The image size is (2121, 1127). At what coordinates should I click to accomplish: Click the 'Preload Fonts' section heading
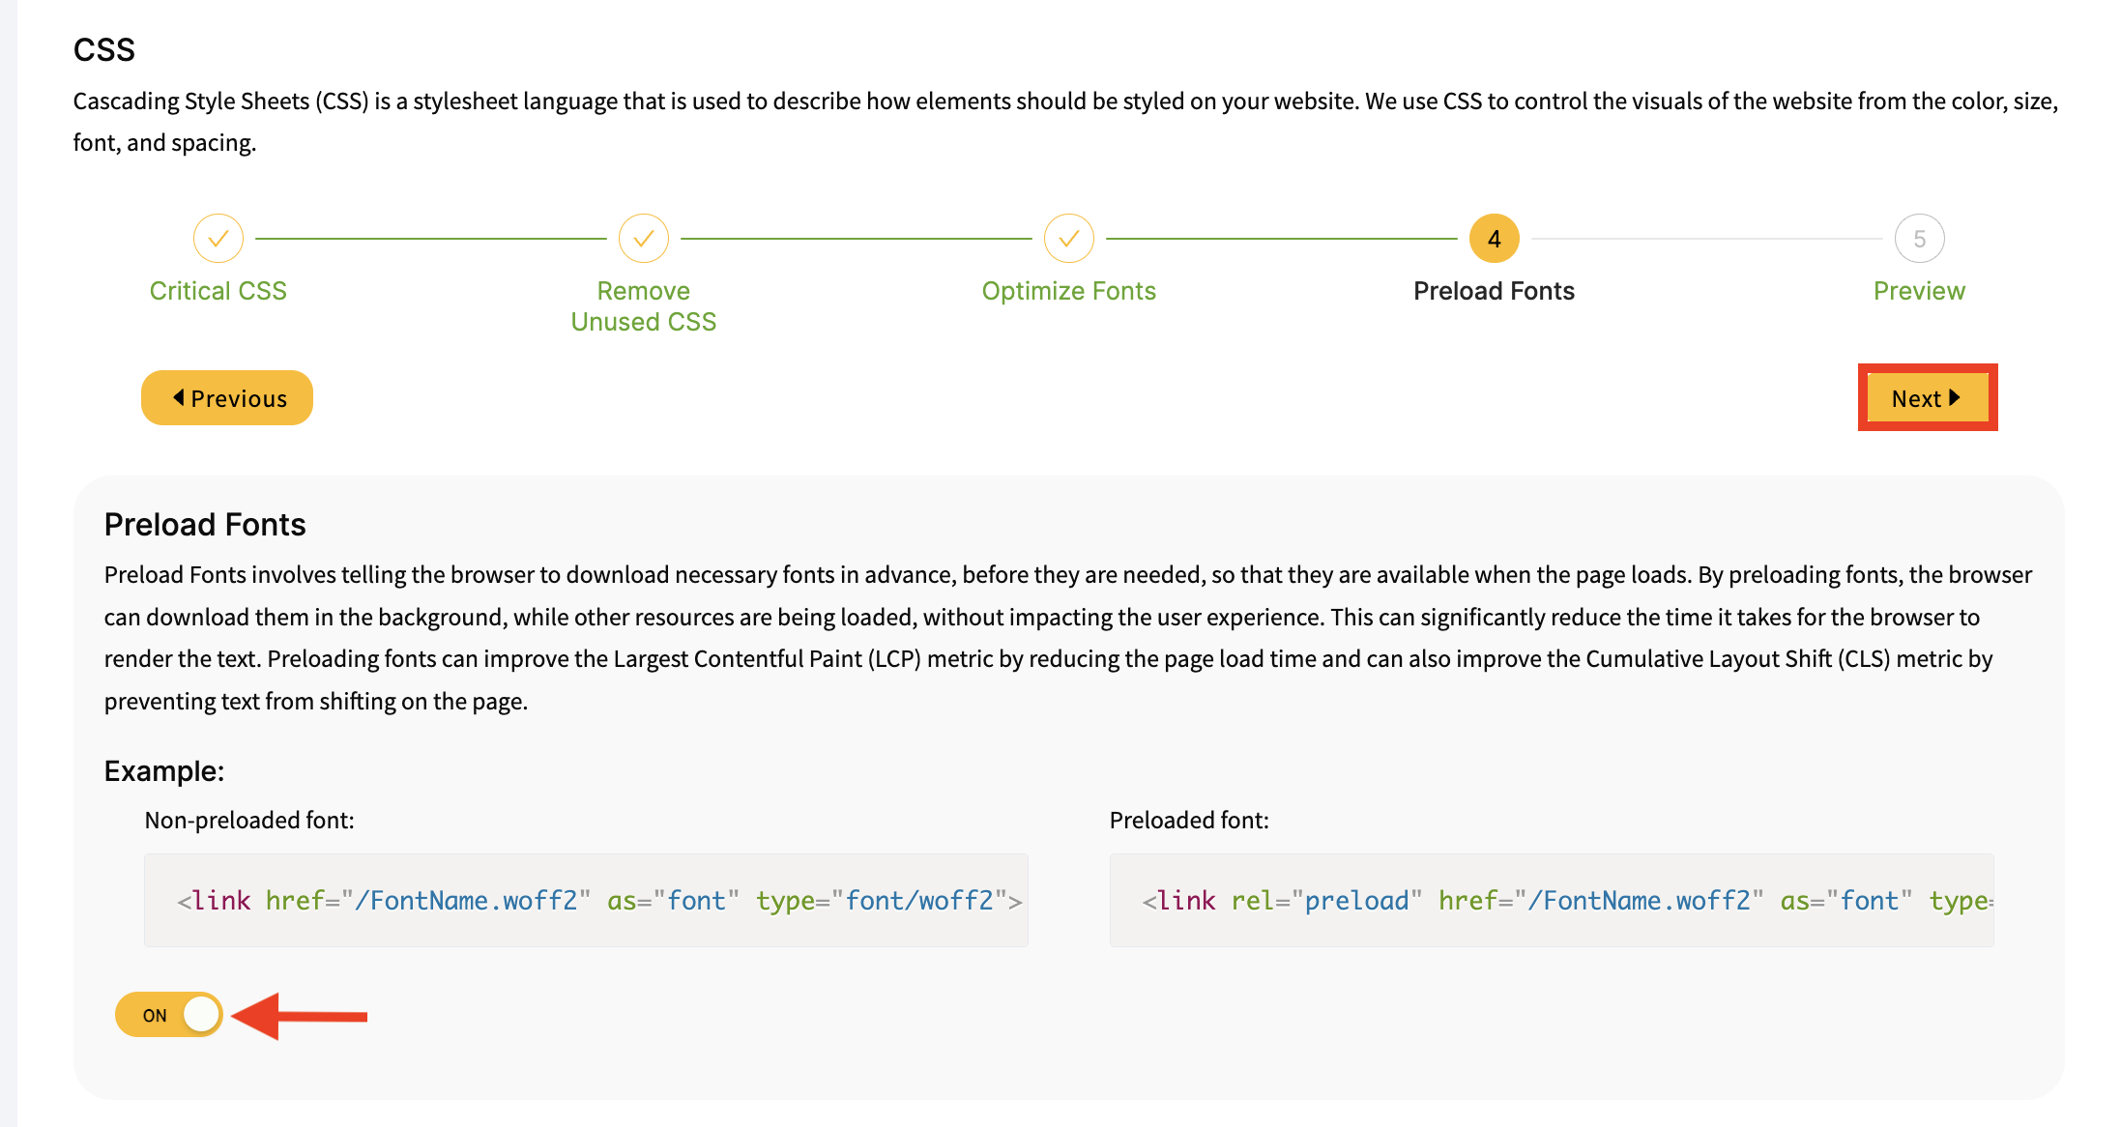pyautogui.click(x=205, y=525)
